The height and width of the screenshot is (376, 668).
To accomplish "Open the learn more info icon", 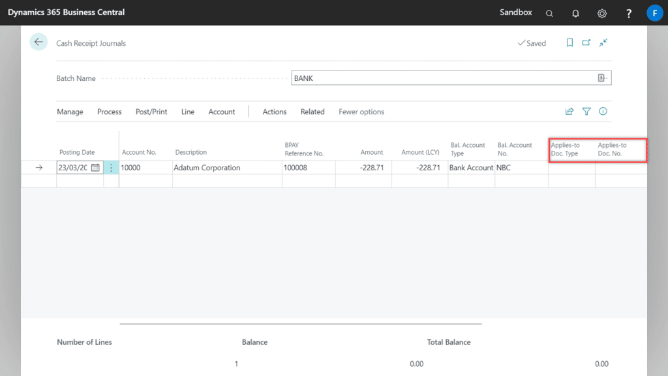I will click(603, 111).
